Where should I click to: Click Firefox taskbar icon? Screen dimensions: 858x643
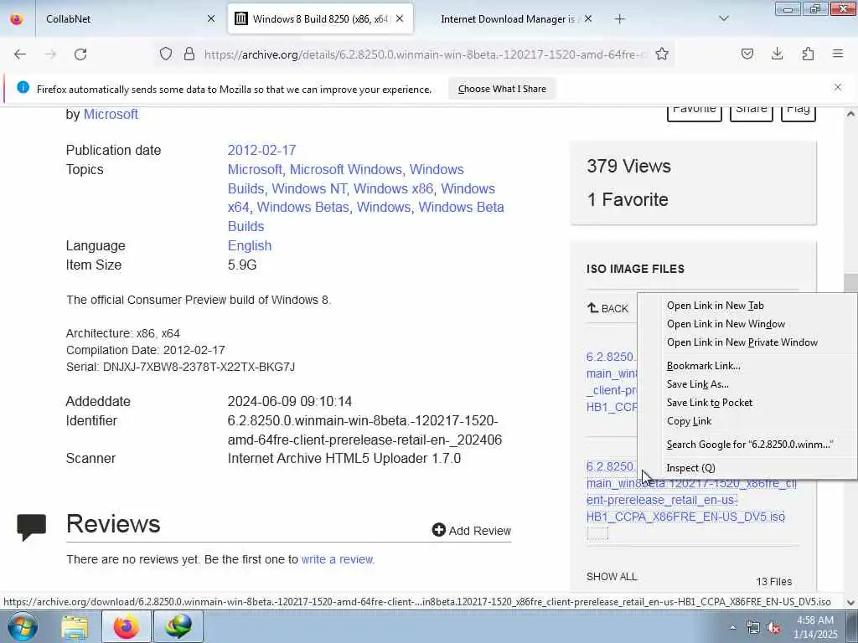[127, 627]
